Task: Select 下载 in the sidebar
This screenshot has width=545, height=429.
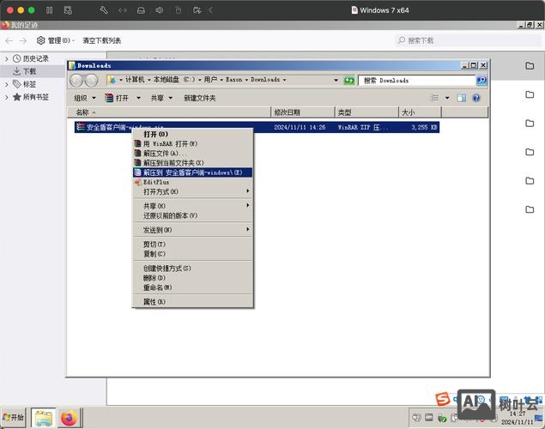Action: (x=29, y=71)
